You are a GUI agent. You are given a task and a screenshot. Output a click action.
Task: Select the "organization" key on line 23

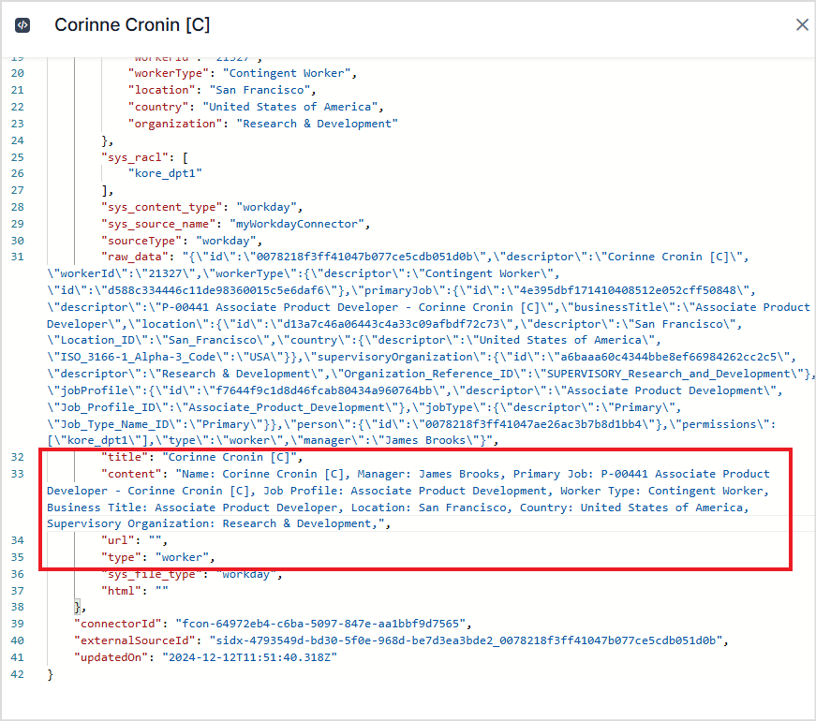[171, 124]
